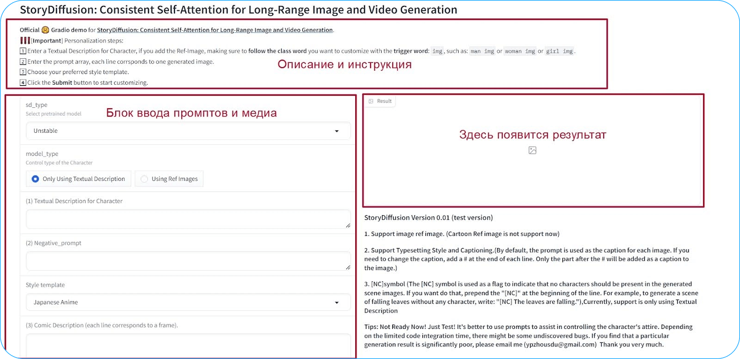Open the sd_type Unstable model dropdown
The image size is (740, 359).
[188, 131]
